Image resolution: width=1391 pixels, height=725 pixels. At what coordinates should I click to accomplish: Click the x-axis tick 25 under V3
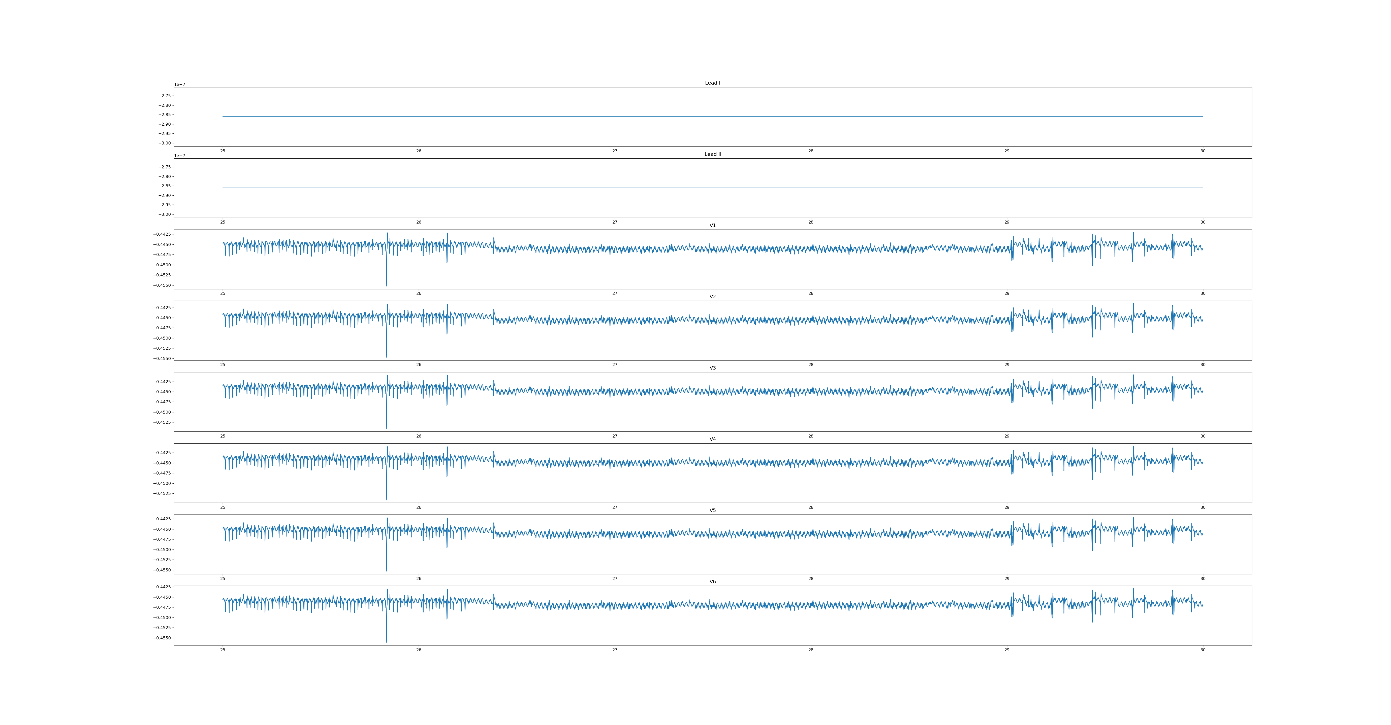pyautogui.click(x=223, y=436)
